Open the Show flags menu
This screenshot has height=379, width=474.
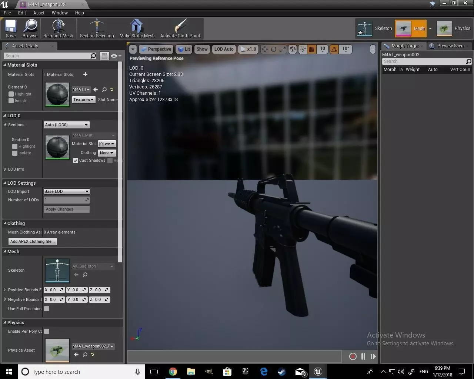click(x=202, y=49)
